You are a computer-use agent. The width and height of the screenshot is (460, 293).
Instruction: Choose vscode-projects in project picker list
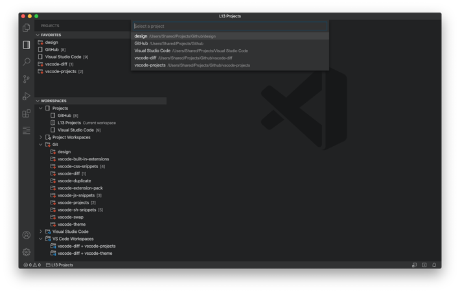tap(230, 65)
